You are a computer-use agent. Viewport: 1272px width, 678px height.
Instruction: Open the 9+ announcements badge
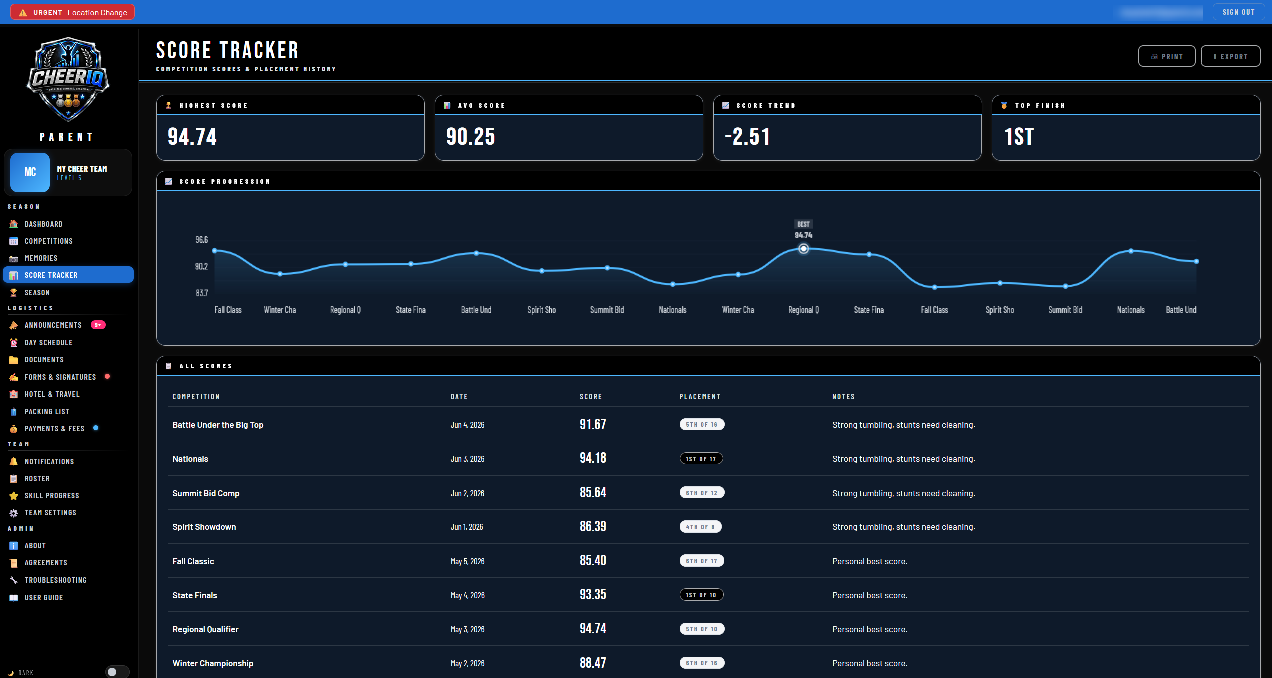pos(98,325)
